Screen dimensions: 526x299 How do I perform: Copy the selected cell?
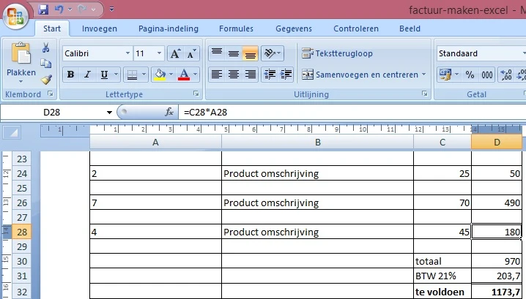click(46, 64)
